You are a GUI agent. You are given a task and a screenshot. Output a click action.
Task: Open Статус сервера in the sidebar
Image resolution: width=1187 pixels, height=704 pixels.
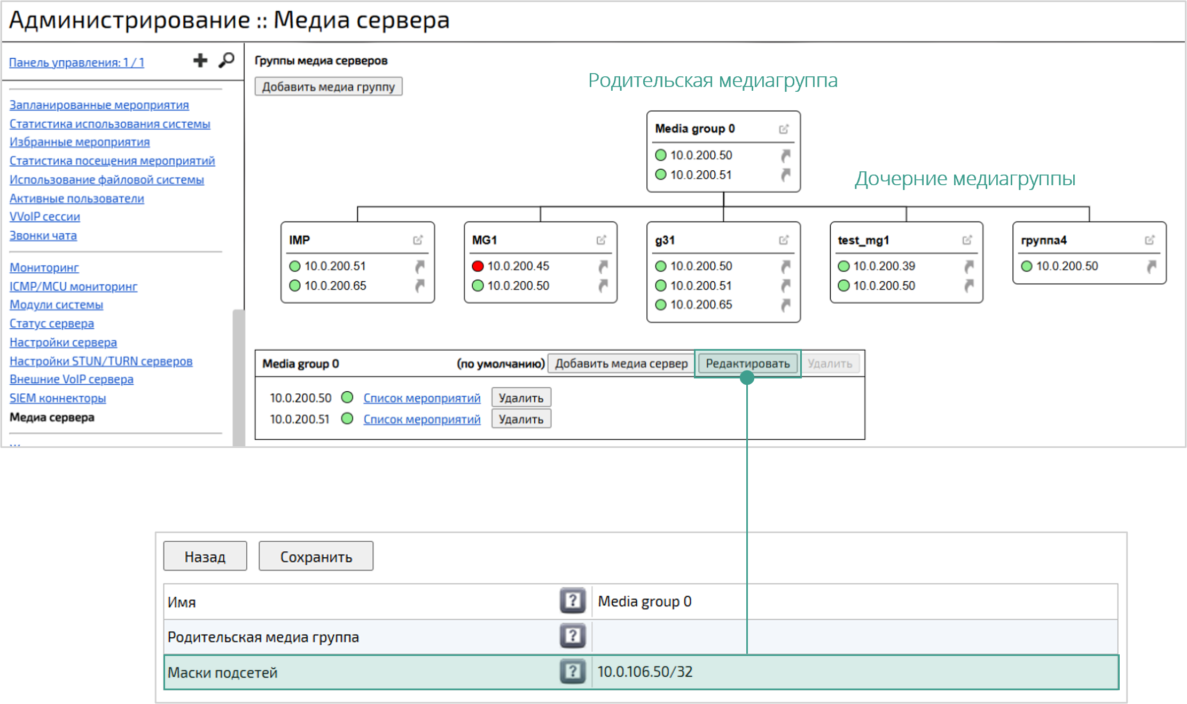tap(52, 323)
